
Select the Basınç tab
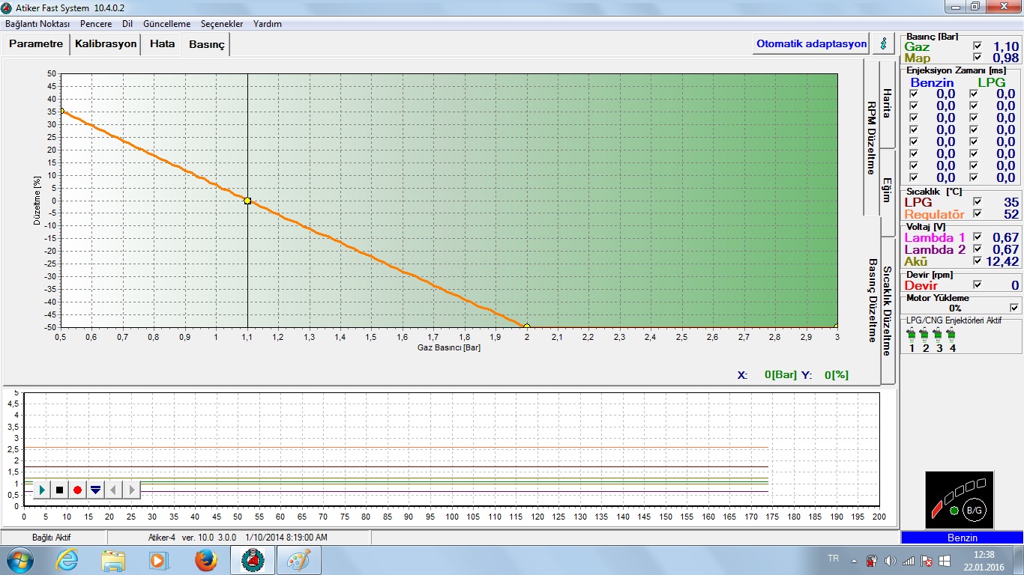click(x=207, y=45)
